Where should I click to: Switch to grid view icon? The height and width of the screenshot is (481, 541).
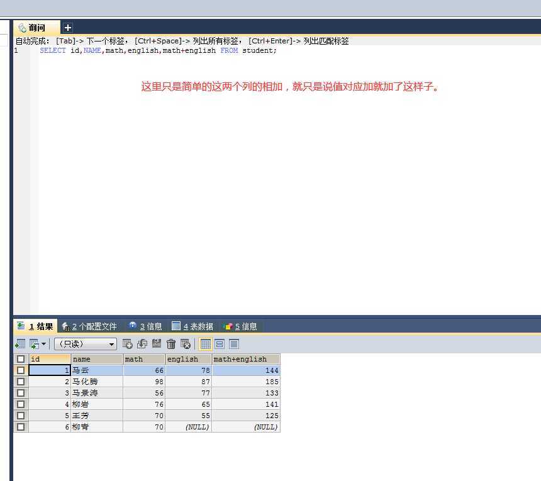205,344
